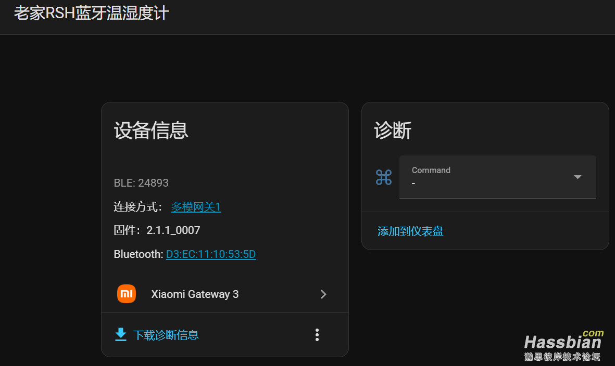Screen dimensions: 615x366
Task: Click the Bluetooth address D3:EC:11:10:53:5D
Action: 210,254
